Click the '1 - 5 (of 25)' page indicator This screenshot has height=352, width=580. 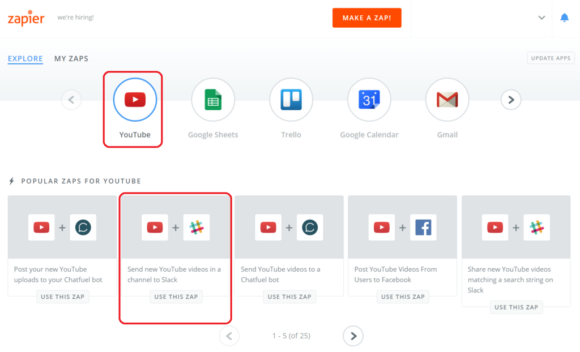click(291, 336)
